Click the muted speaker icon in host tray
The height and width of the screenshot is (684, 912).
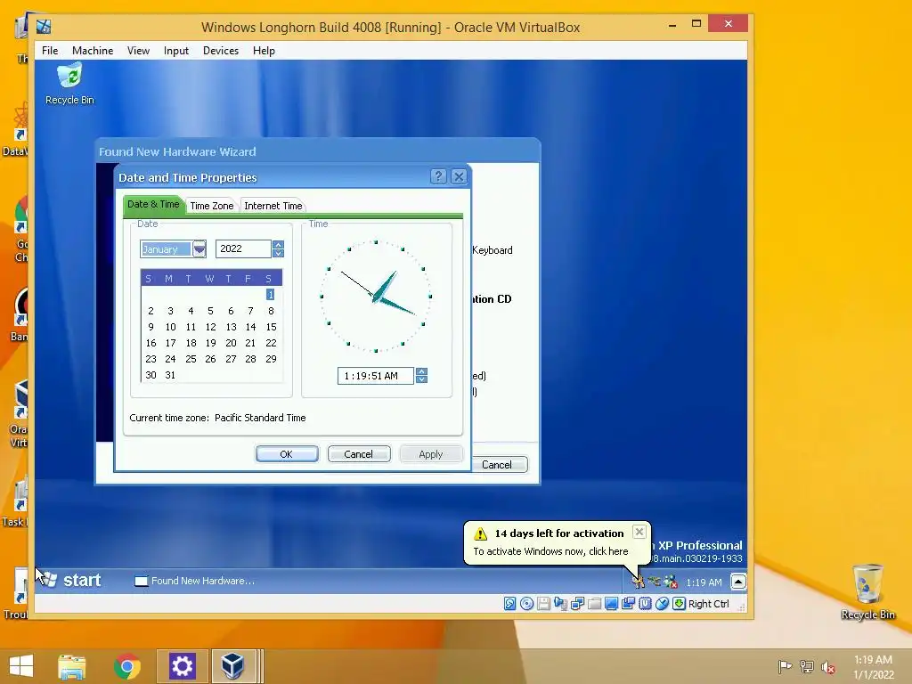click(x=828, y=667)
